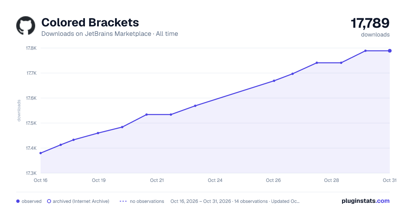This screenshot has height=213, width=406.
Task: Click the Oct 28 x-axis label
Action: pyautogui.click(x=332, y=180)
